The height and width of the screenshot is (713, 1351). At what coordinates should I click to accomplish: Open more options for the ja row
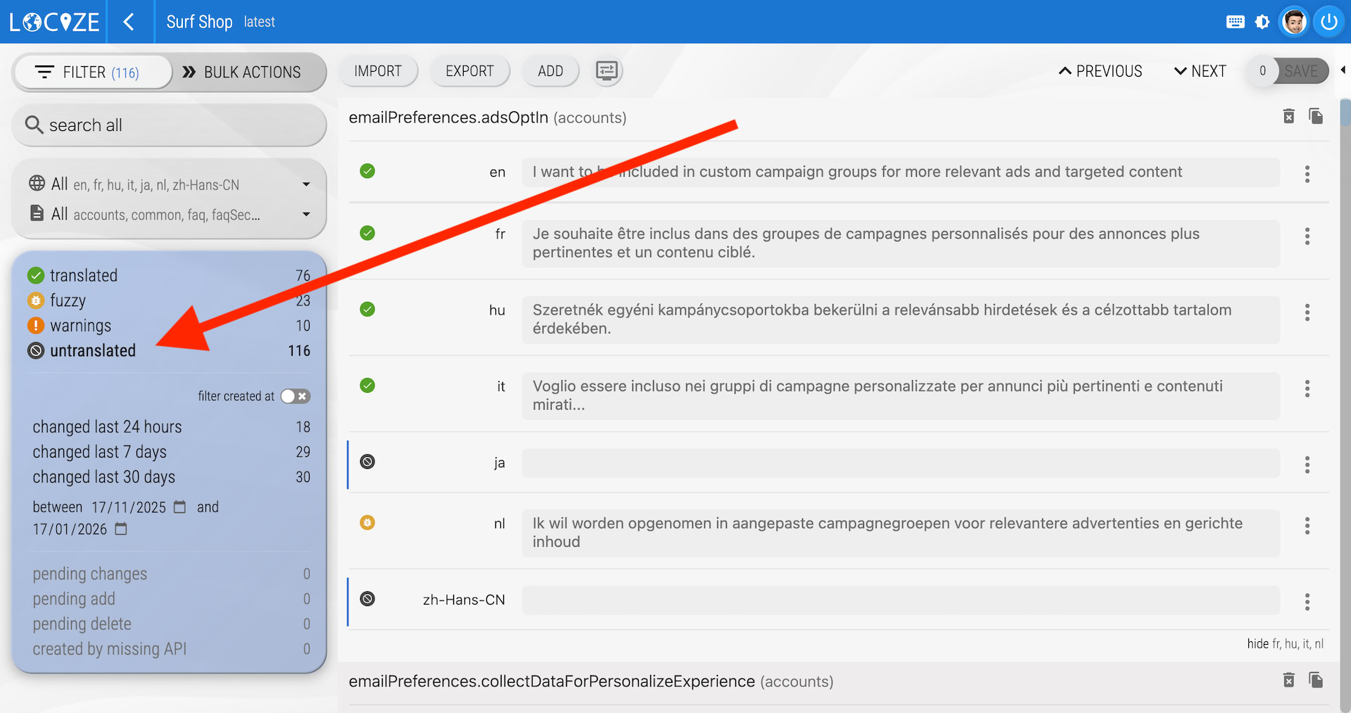(x=1307, y=465)
